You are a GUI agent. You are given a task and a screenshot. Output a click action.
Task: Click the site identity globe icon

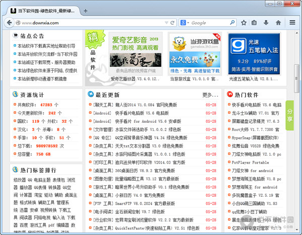[18, 23]
